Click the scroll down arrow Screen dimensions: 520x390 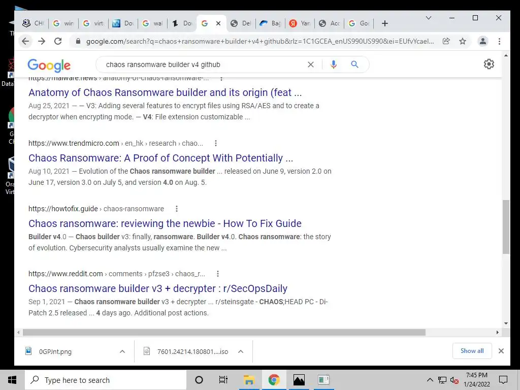(x=506, y=323)
